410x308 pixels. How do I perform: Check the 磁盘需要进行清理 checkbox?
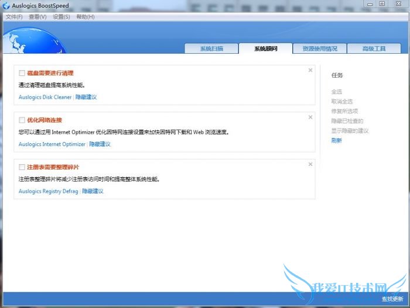click(22, 73)
